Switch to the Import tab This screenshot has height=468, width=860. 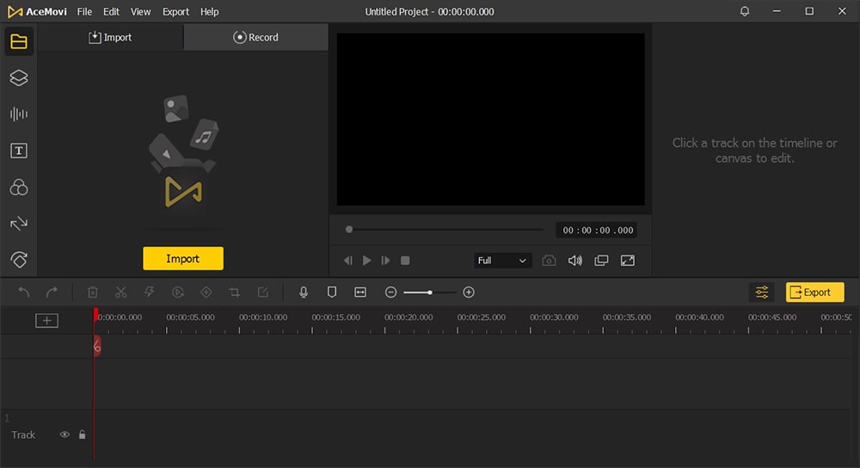pos(110,37)
